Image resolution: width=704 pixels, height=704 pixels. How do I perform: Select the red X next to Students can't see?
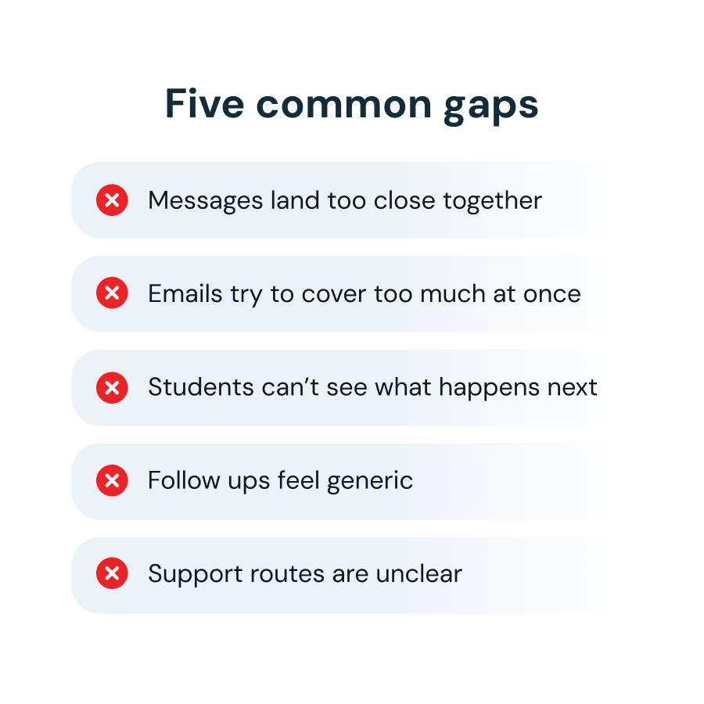pos(112,387)
